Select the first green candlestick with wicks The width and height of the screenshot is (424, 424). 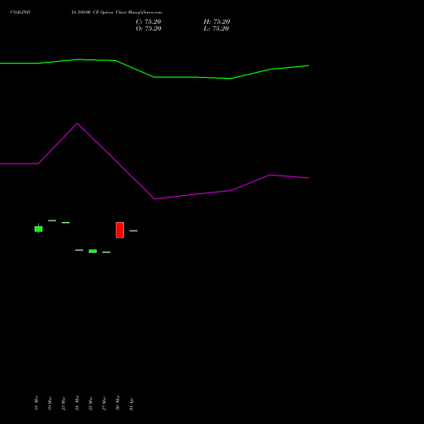tap(38, 229)
